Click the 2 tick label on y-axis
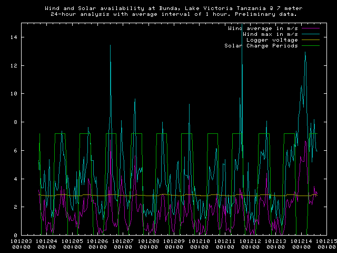Image resolution: width=337 pixels, height=253 pixels. point(16,207)
